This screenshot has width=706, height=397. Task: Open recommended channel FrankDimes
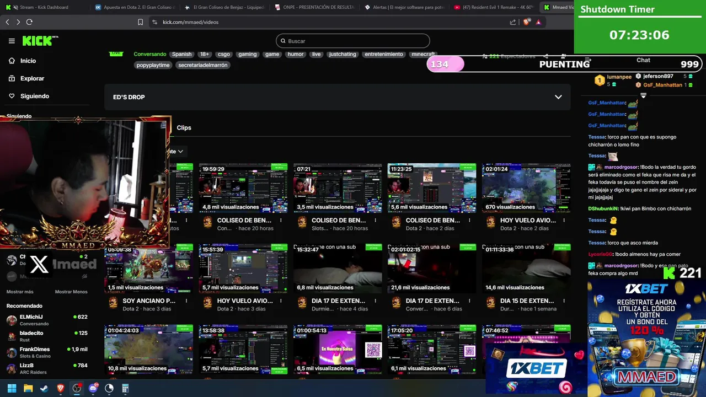(x=47, y=352)
